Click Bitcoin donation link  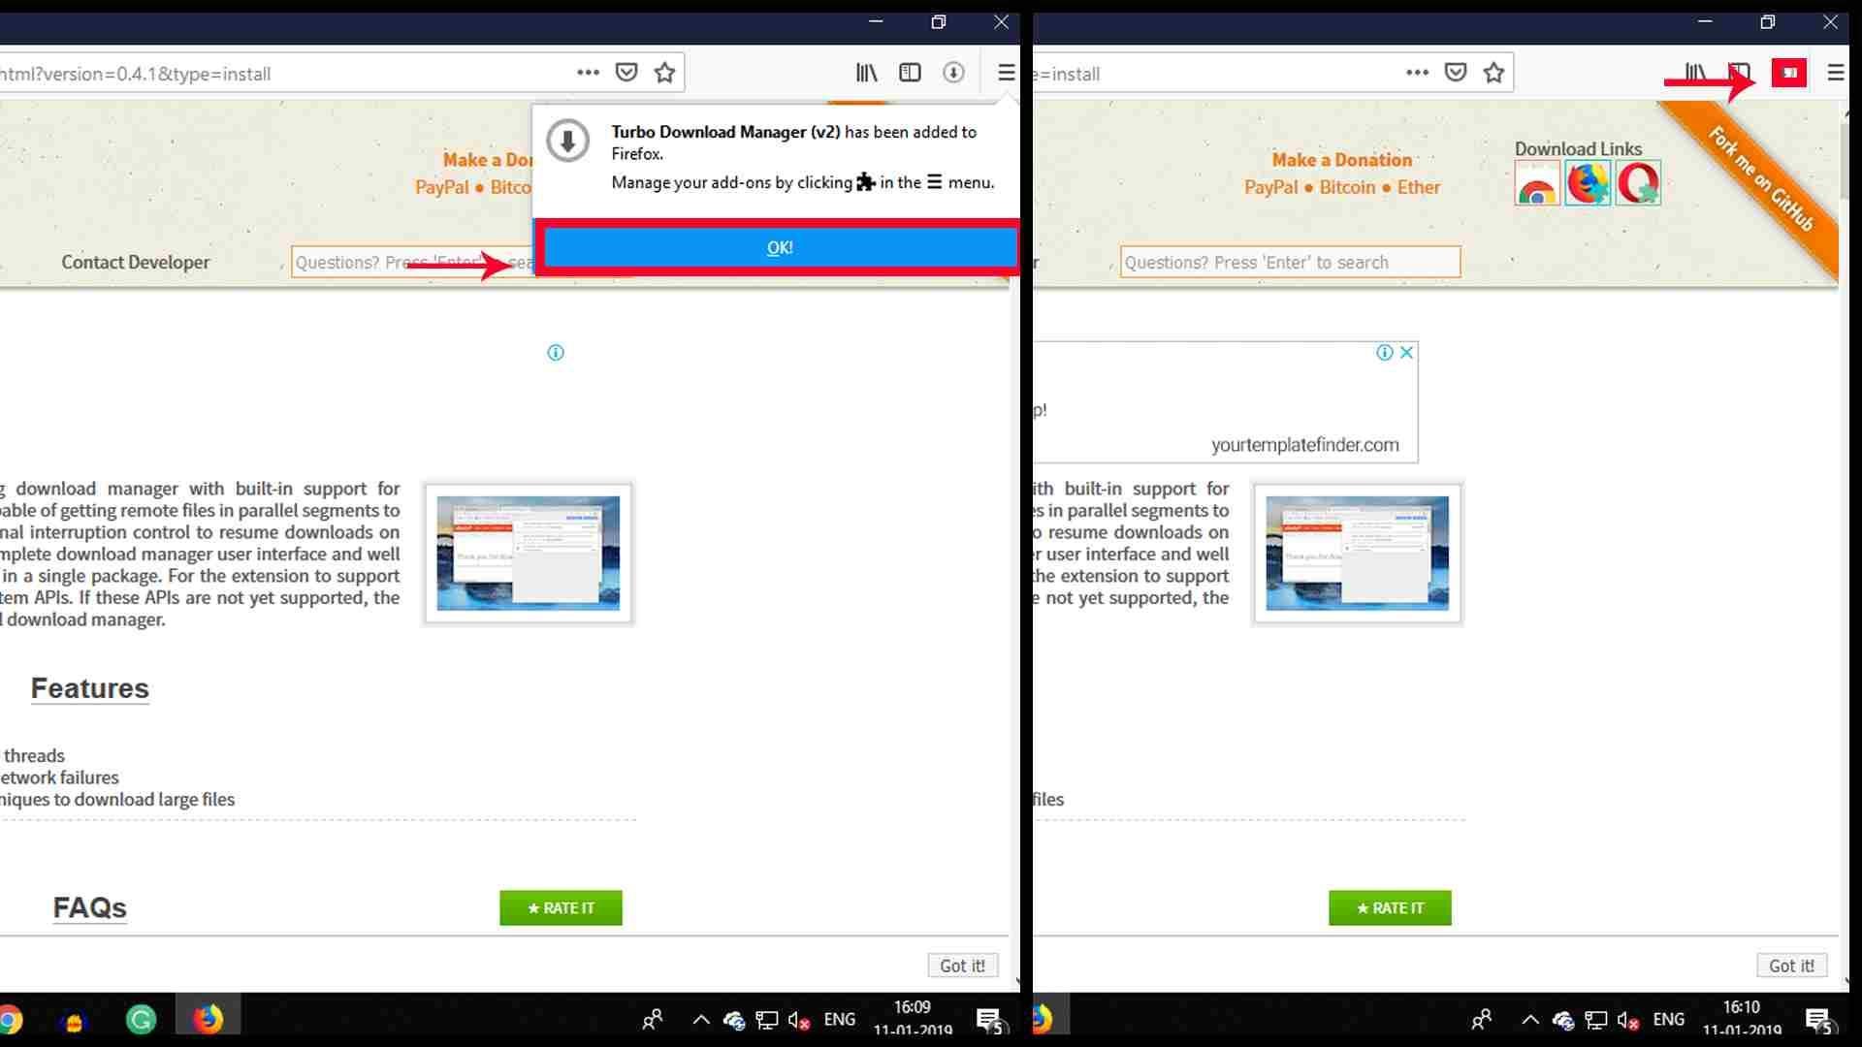pyautogui.click(x=1347, y=187)
